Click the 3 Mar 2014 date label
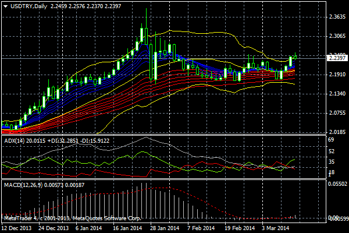The height and width of the screenshot is (233, 349). [276, 228]
